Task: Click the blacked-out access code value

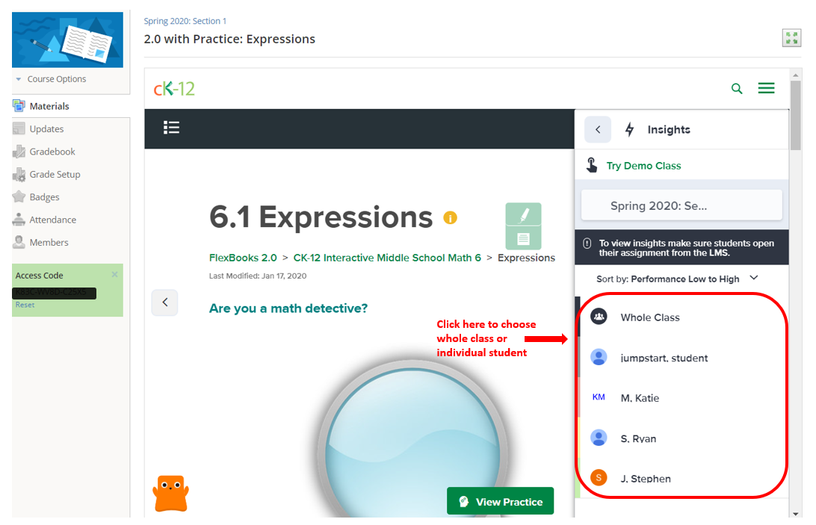Action: coord(54,293)
